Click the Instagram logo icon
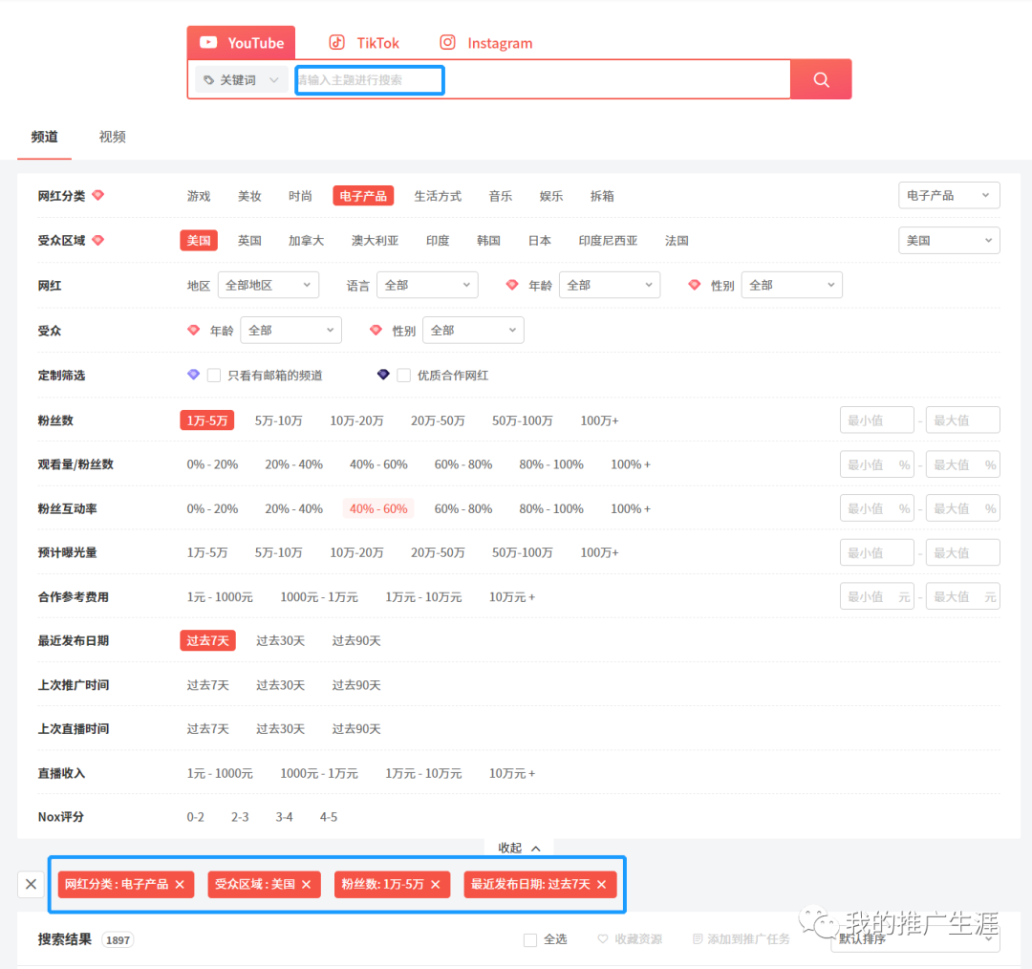 pyautogui.click(x=447, y=42)
